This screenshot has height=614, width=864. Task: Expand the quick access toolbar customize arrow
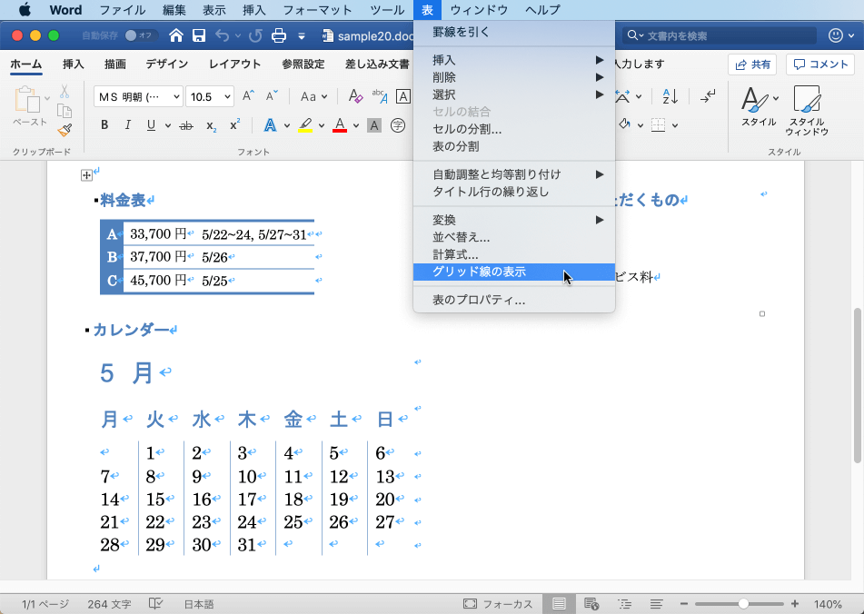click(x=302, y=36)
